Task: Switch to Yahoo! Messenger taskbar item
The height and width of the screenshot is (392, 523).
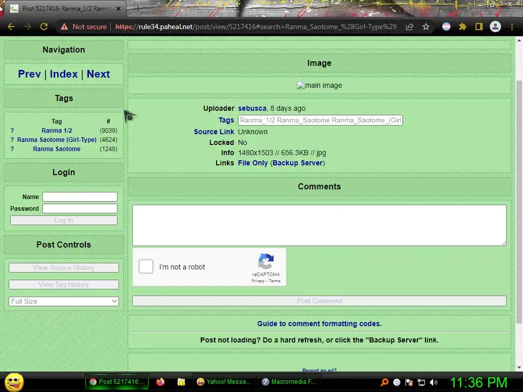Action: (x=224, y=382)
